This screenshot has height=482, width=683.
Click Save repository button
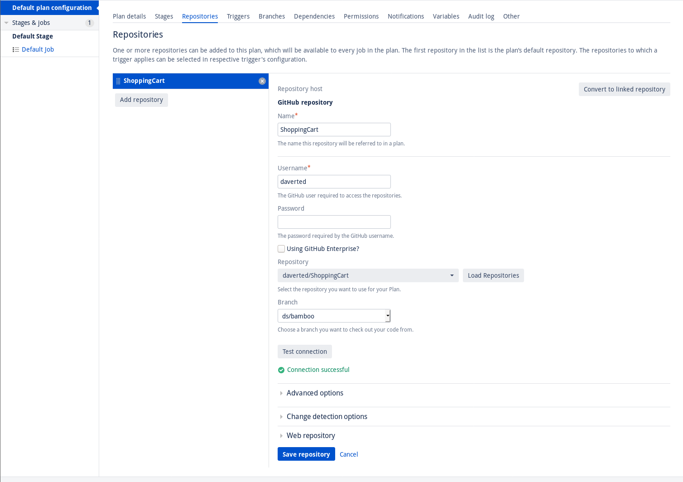coord(306,454)
